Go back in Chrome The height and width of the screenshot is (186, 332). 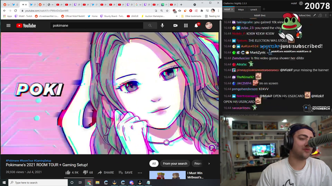(x=5, y=10)
